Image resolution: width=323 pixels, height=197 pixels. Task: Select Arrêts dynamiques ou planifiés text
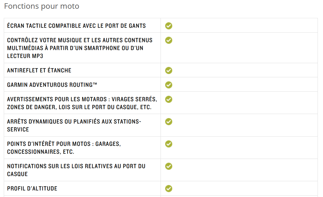(x=74, y=125)
